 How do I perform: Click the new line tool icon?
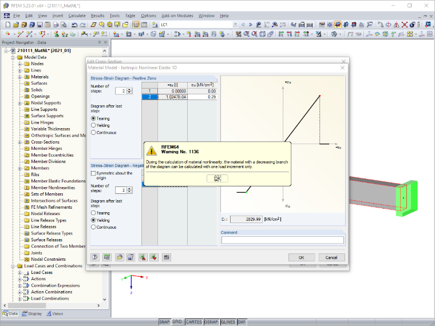[x=20, y=34]
